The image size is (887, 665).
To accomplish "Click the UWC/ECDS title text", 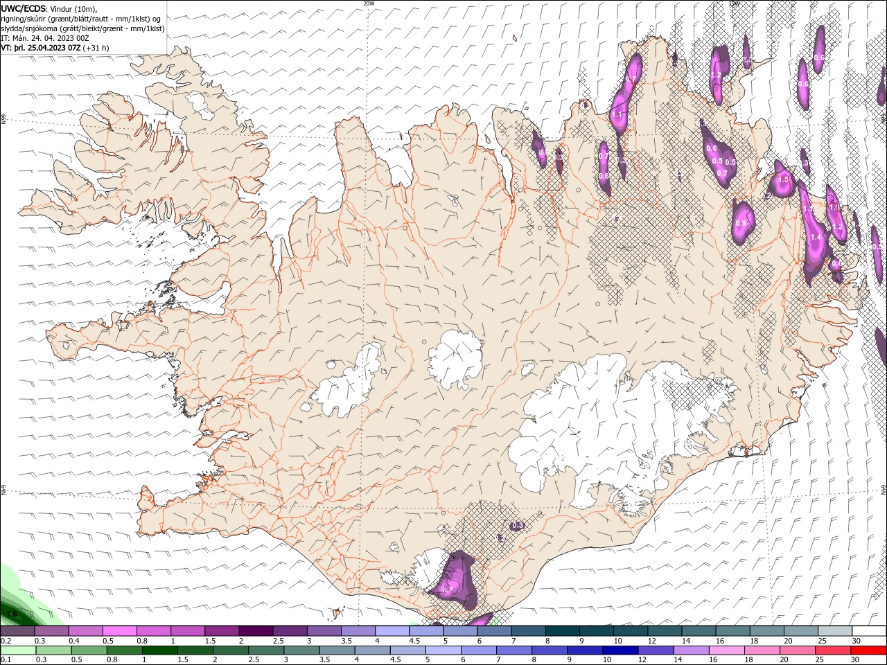I will 23,8.
